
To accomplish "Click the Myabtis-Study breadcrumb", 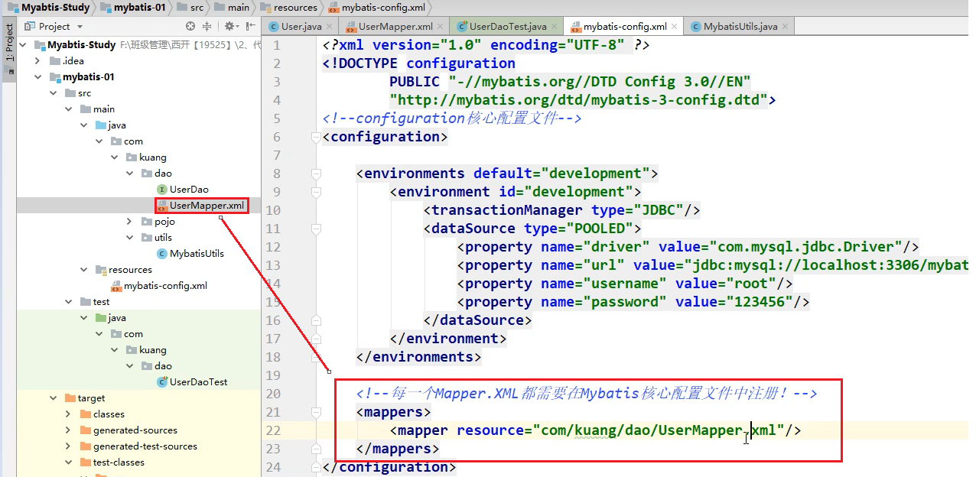I will click(x=48, y=8).
